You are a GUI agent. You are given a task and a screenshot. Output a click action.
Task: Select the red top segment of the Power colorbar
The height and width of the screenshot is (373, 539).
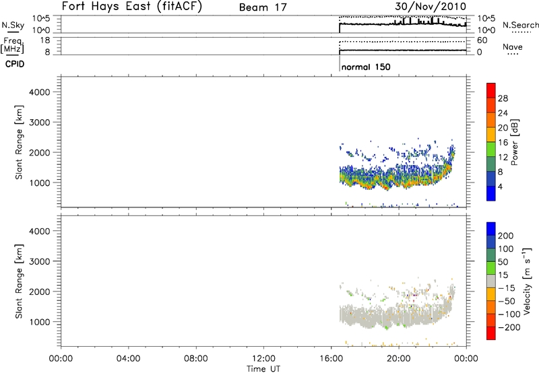point(491,90)
